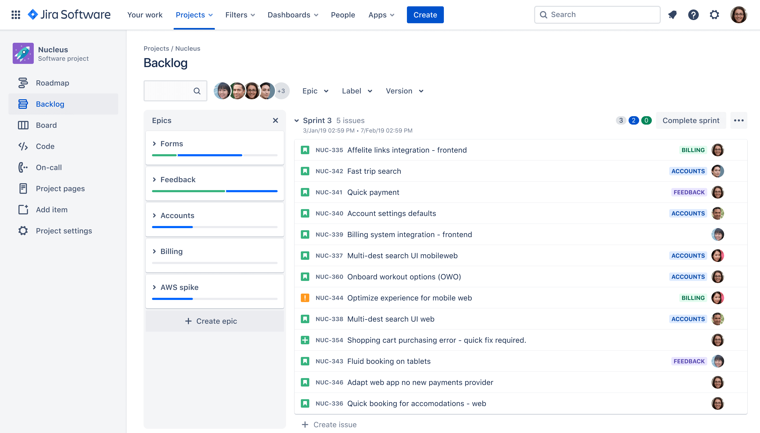This screenshot has width=760, height=433.
Task: Open the Label filter dropdown
Action: pos(357,91)
